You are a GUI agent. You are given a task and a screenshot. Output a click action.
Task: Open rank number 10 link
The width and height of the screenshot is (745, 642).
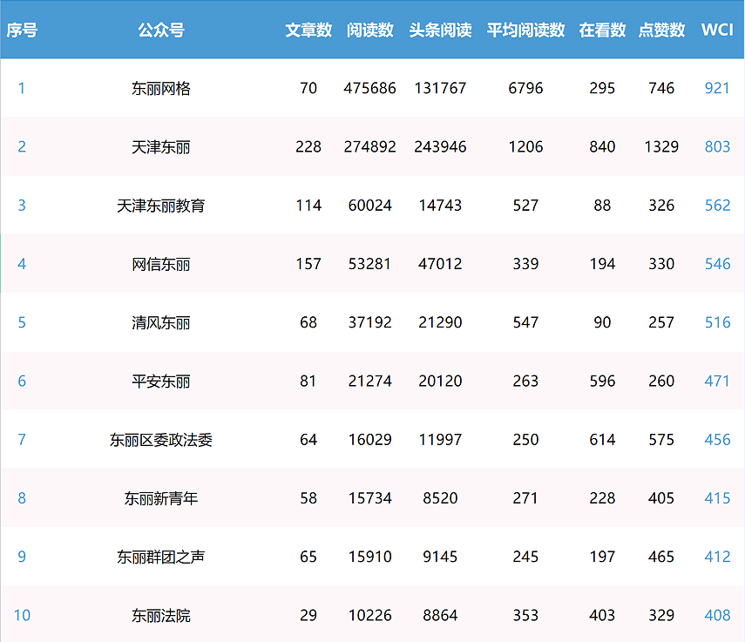(22, 615)
